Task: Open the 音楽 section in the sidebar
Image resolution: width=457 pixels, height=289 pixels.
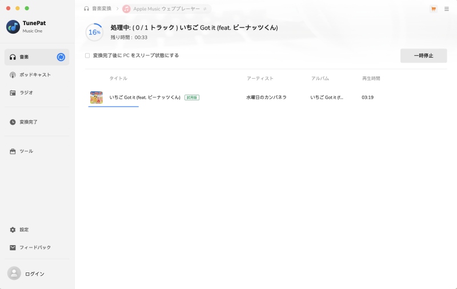Action: point(37,57)
